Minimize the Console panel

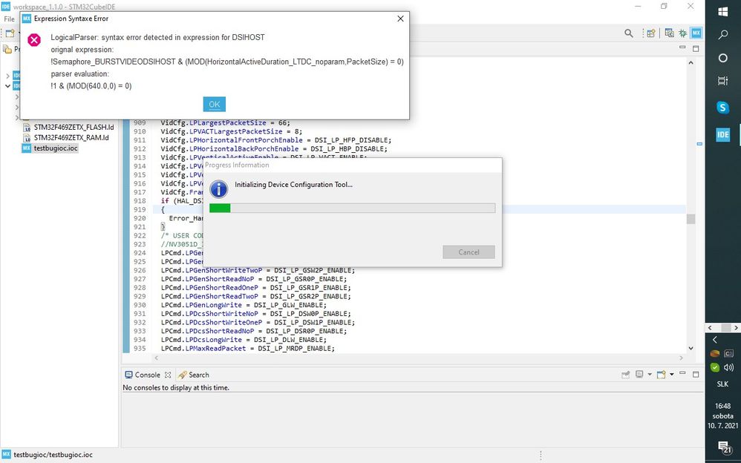point(682,374)
